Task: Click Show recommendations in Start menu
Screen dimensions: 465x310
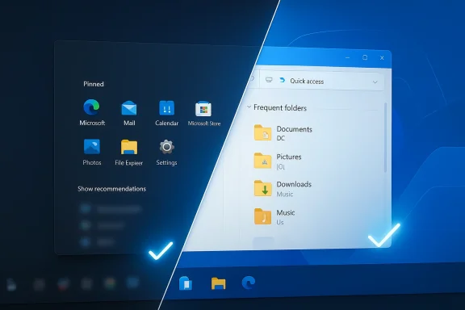Action: 111,189
